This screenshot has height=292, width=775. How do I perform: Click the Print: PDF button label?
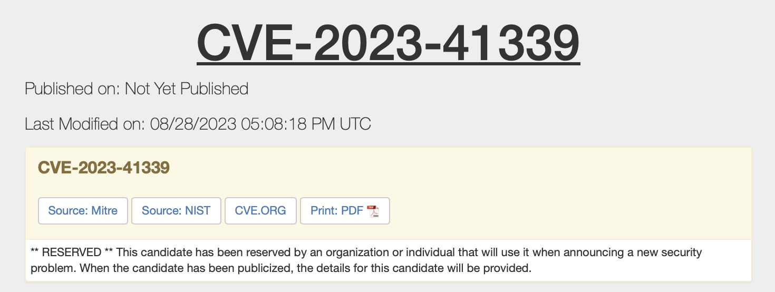[x=336, y=211]
